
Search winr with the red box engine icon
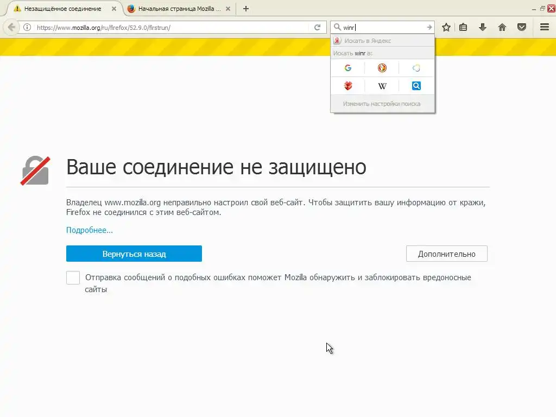[x=348, y=86]
